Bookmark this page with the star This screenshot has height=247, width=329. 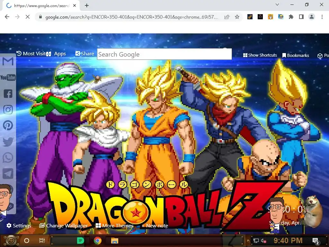(237, 17)
